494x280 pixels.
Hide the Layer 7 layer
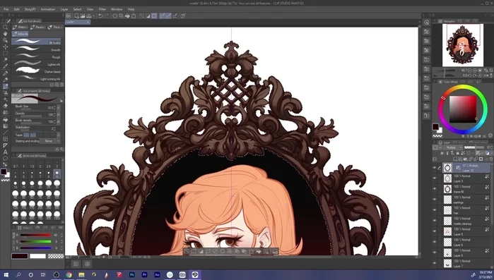pos(435,263)
